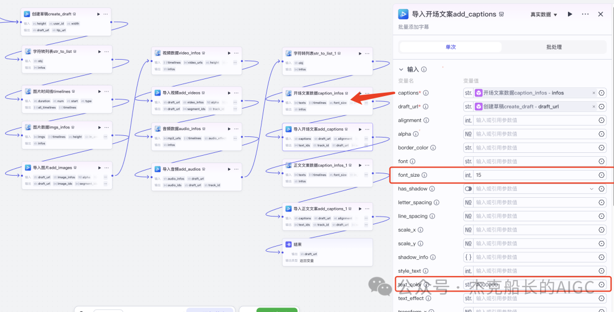
Task: Open more options on 创建草稿create_draft node
Action: click(105, 14)
